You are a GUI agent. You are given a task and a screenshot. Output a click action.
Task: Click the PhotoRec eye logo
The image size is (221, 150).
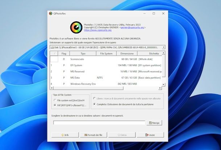pyautogui.click(x=76, y=27)
